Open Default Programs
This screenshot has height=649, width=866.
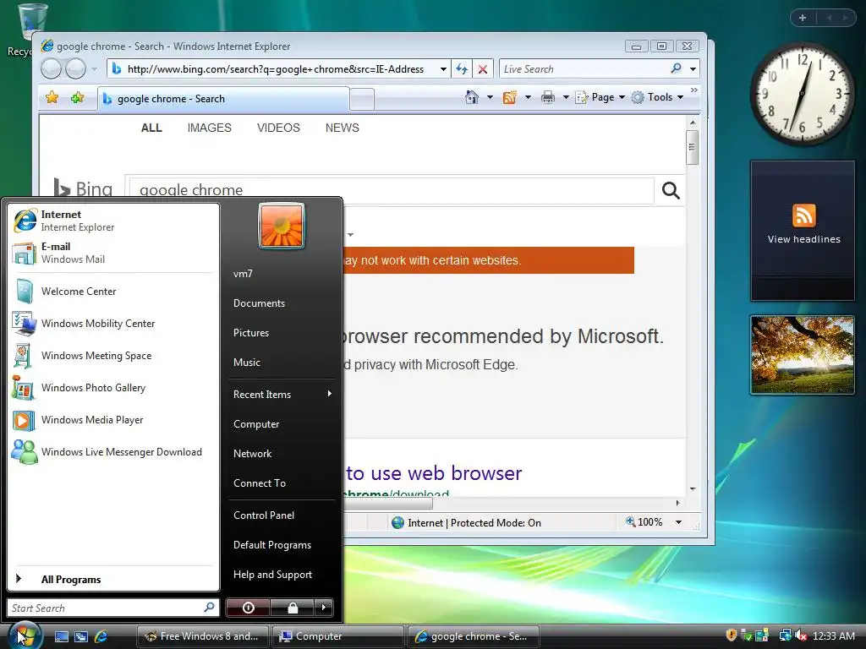282,545
